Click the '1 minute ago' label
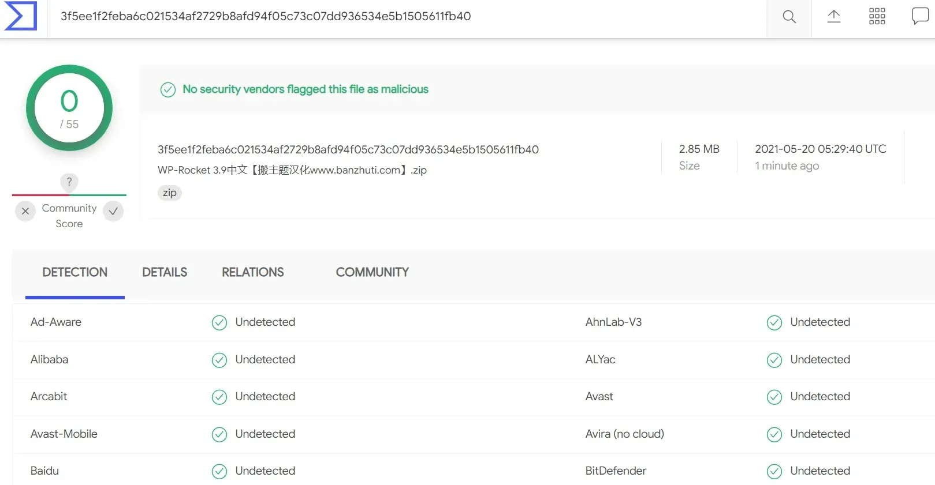This screenshot has height=485, width=935. 787,166
